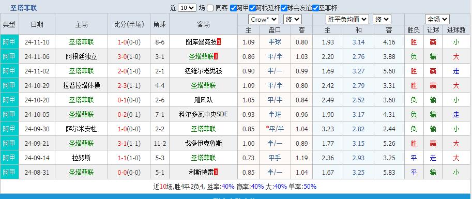472x199 pixels.
Task: Click the score 1-0(0-0) on 24-11-10
Action: pos(129,42)
